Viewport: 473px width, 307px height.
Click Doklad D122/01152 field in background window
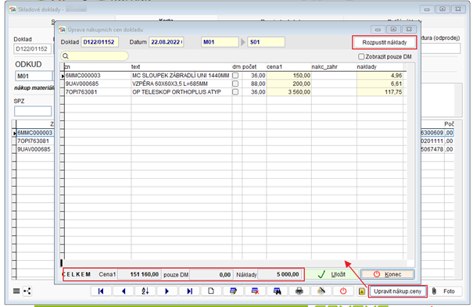point(33,48)
